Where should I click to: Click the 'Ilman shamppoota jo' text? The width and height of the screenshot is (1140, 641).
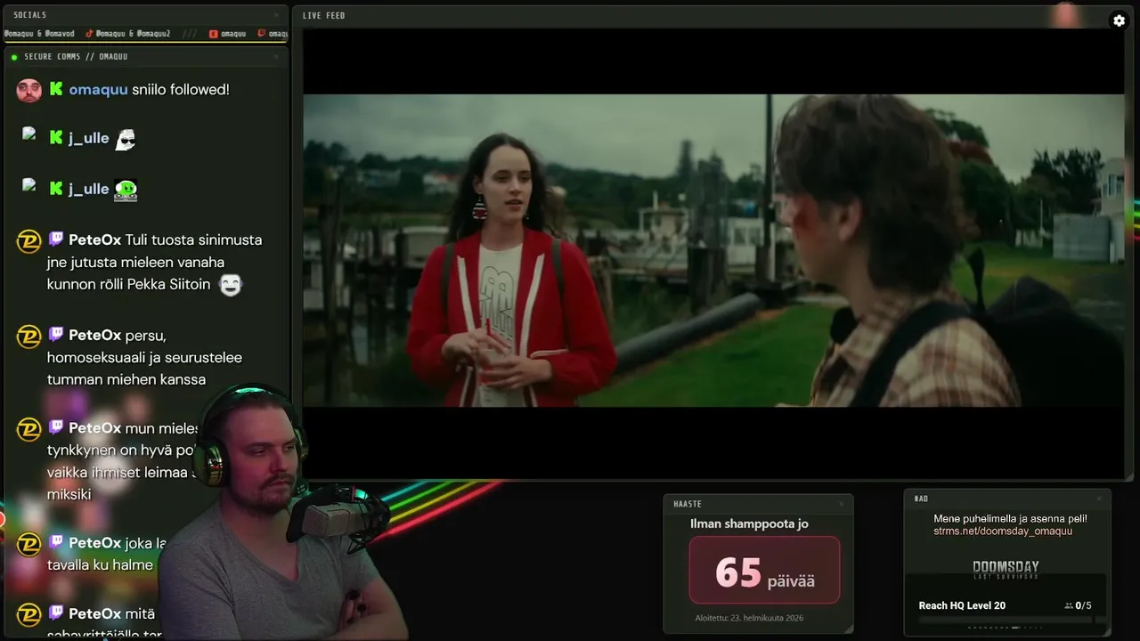point(749,523)
